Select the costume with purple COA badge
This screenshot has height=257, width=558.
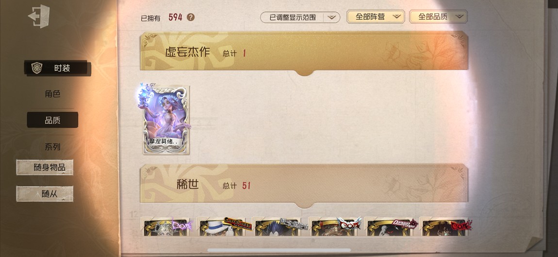pyautogui.click(x=166, y=227)
